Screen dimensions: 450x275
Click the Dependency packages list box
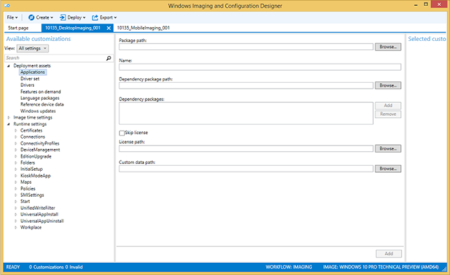click(x=246, y=113)
